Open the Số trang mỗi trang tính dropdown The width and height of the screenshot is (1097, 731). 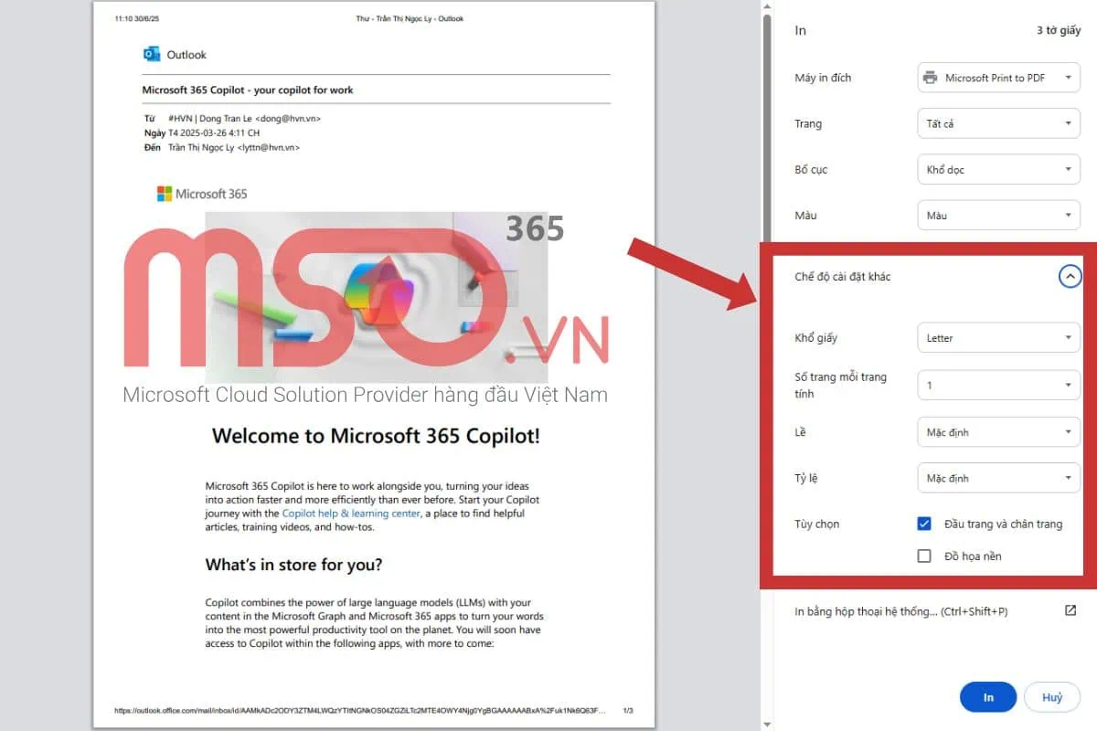[998, 385]
